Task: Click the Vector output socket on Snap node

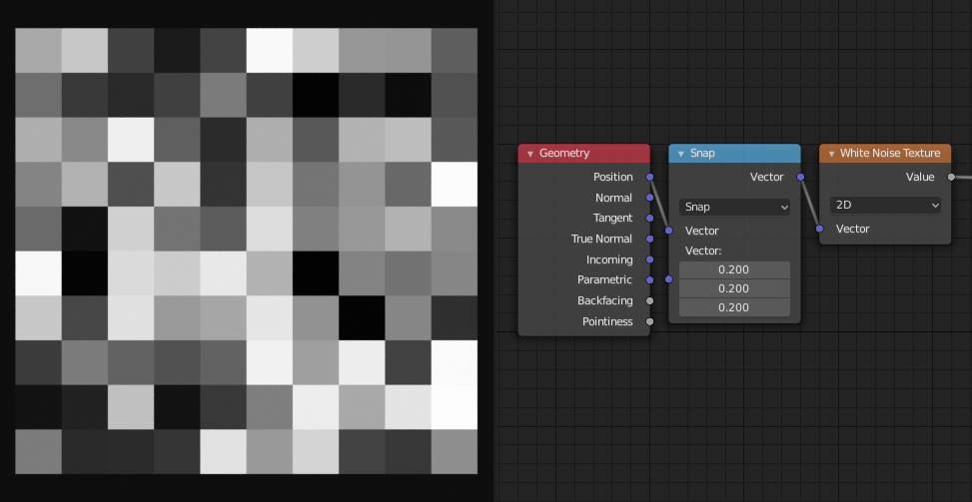Action: coord(800,177)
